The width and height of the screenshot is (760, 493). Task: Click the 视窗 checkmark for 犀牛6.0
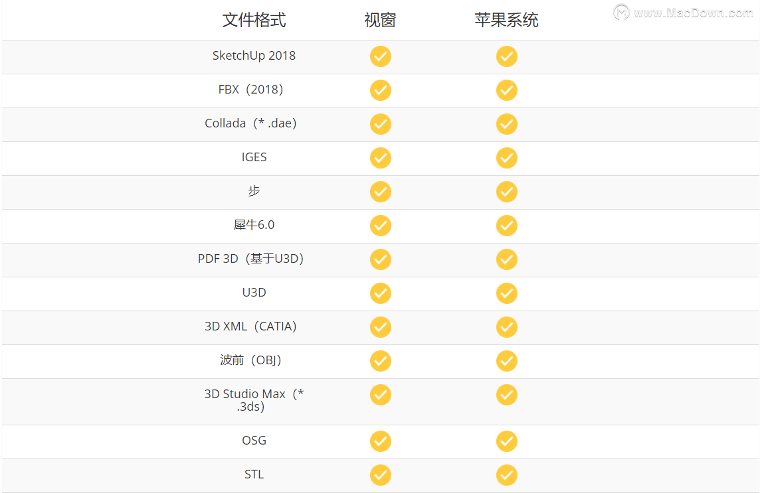point(381,226)
